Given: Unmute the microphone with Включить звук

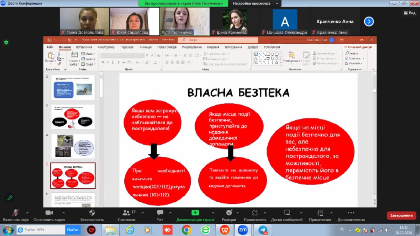Looking at the screenshot, I should point(16,213).
